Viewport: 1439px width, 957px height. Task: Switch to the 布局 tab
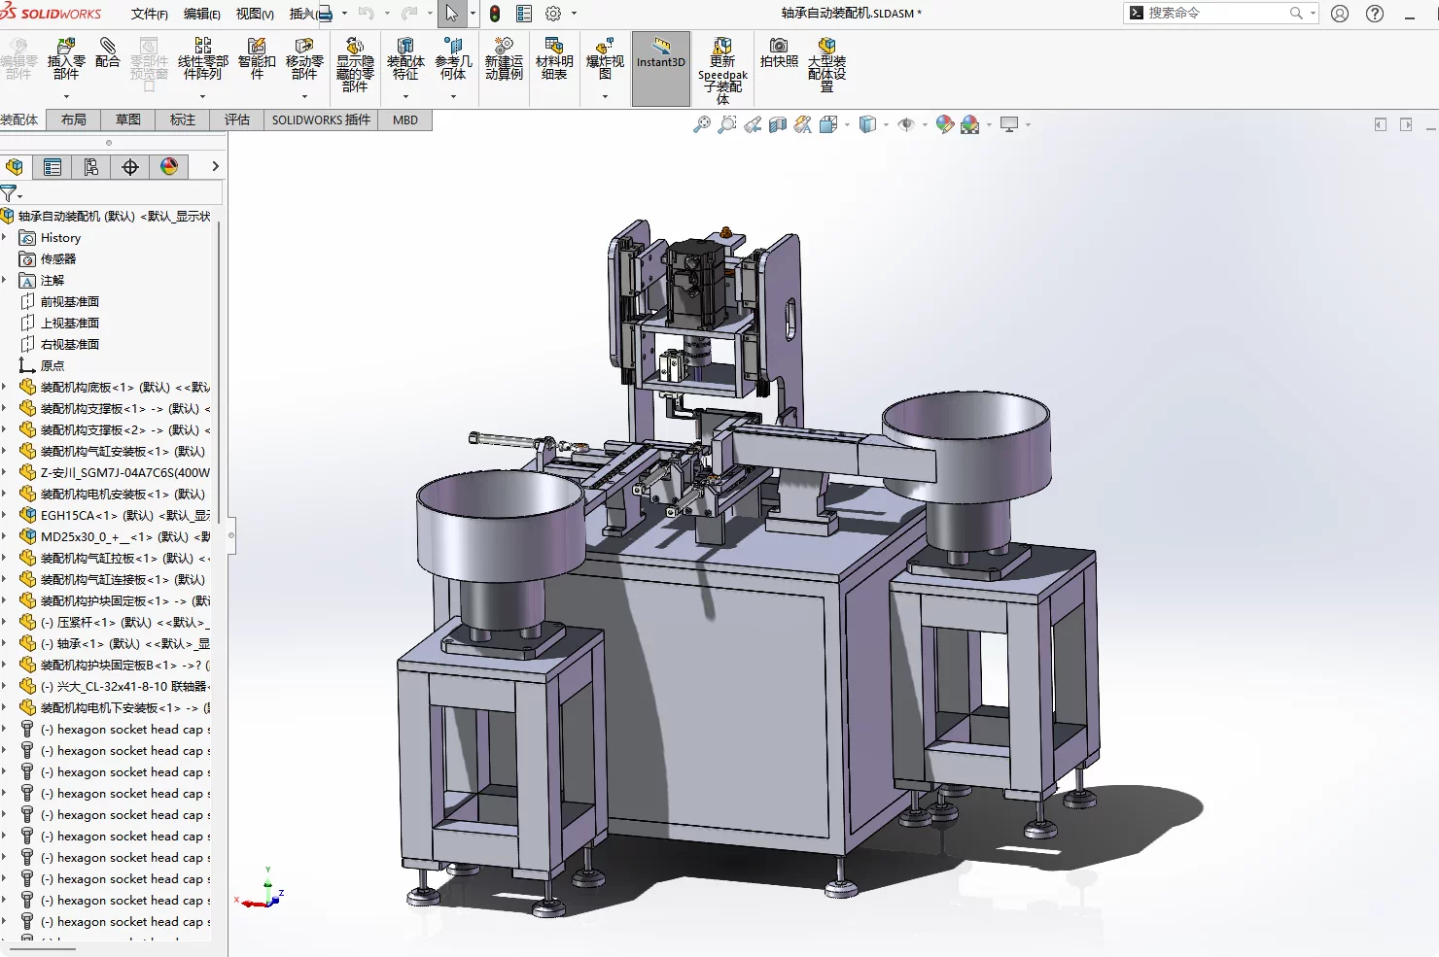click(x=73, y=120)
